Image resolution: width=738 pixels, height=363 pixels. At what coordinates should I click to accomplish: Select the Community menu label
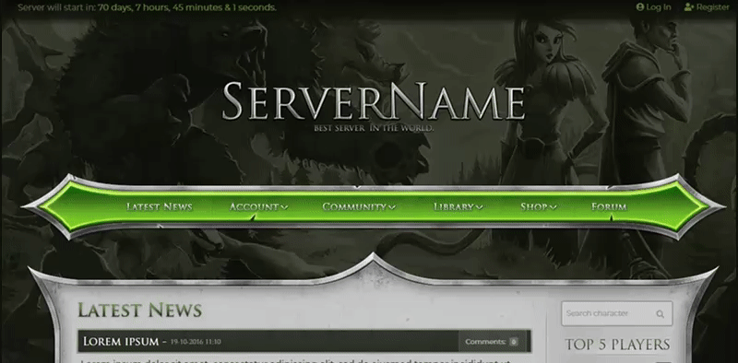[354, 207]
